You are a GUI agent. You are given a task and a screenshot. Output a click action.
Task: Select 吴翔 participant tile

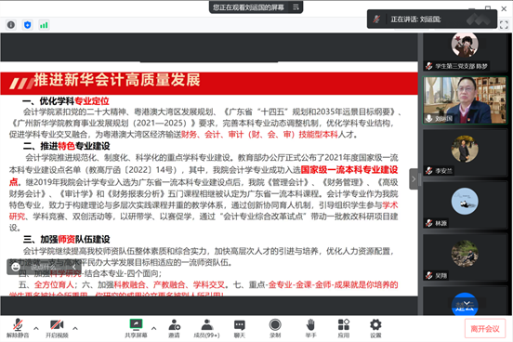click(465, 257)
